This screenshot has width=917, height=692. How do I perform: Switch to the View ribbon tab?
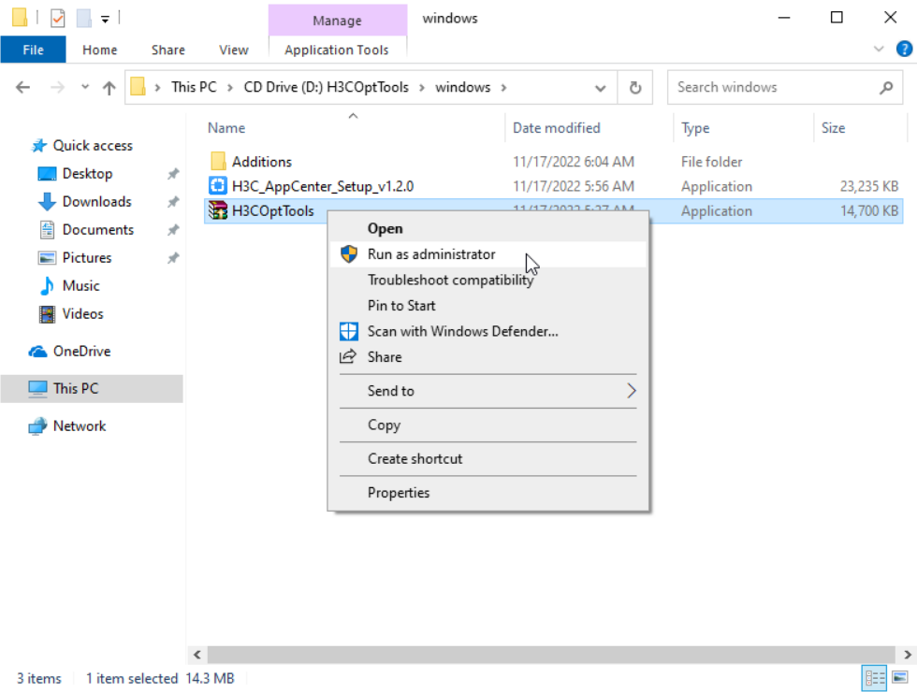(234, 50)
